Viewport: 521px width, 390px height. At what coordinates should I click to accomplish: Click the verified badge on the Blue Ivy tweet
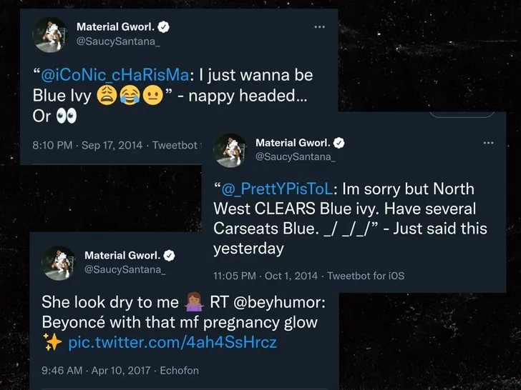click(164, 27)
